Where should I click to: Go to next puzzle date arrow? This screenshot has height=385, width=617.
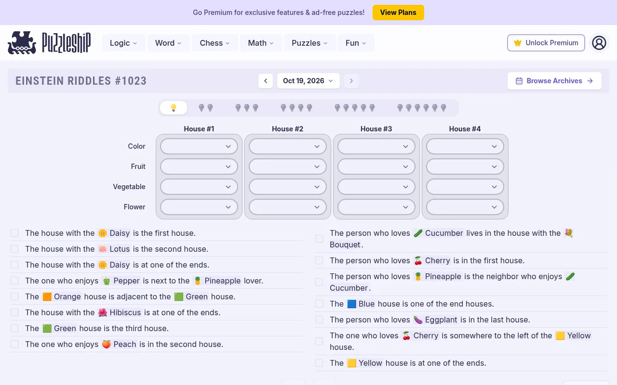coord(351,81)
